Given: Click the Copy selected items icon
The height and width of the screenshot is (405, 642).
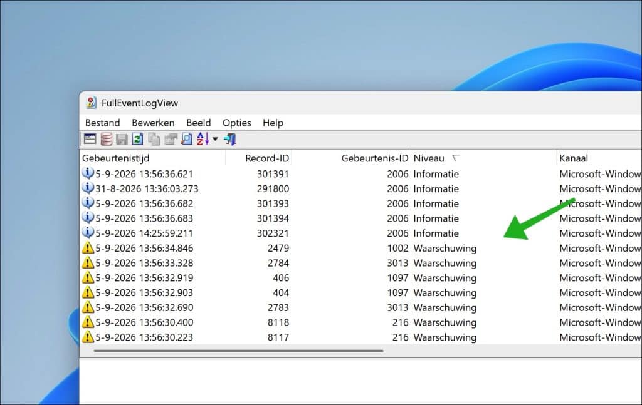Looking at the screenshot, I should (x=154, y=140).
